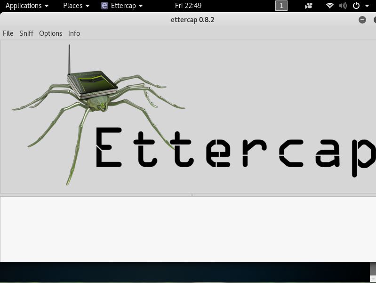Expand the system menu arrow

tap(367, 6)
